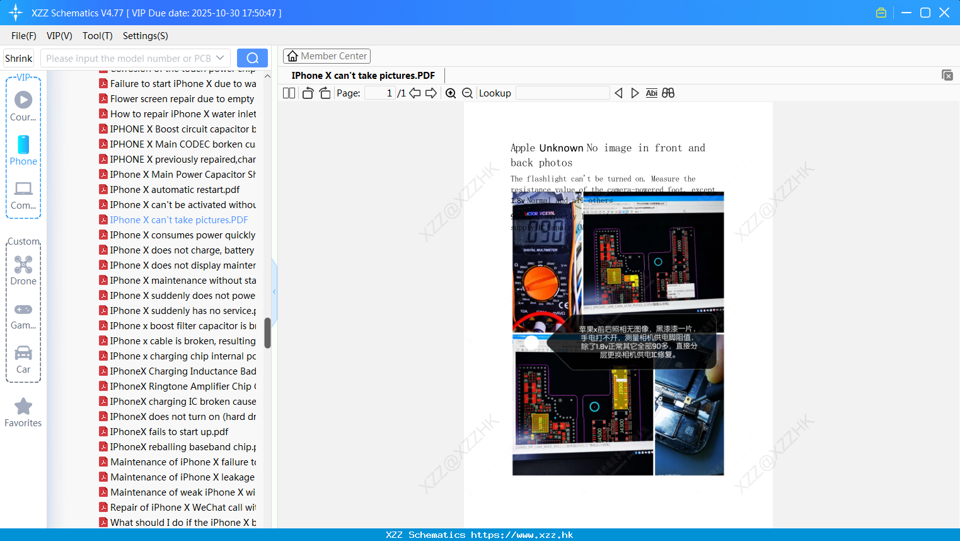Open "IPhone X maintenance without sta" file
This screenshot has height=541, width=960.
[x=178, y=281]
